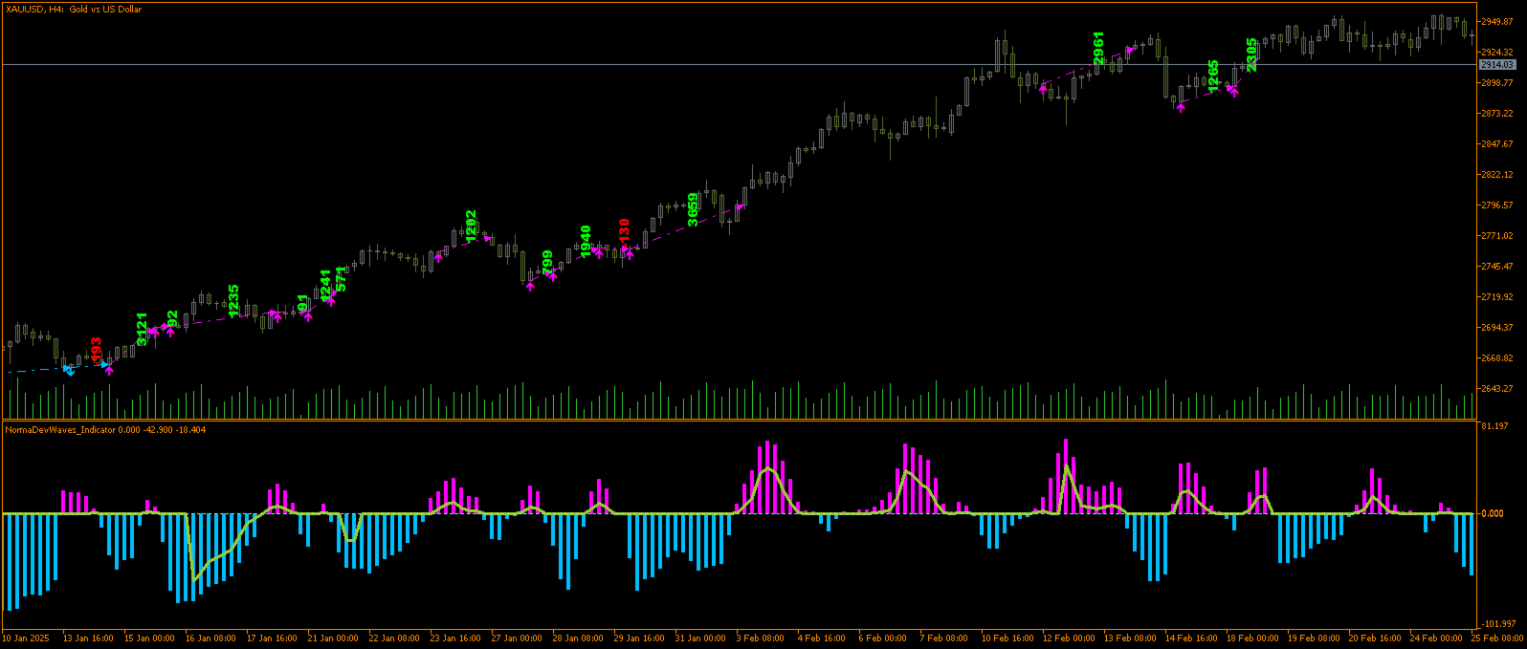Click the 28 Jan 08:00 time label
The width and height of the screenshot is (1527, 649).
point(578,638)
